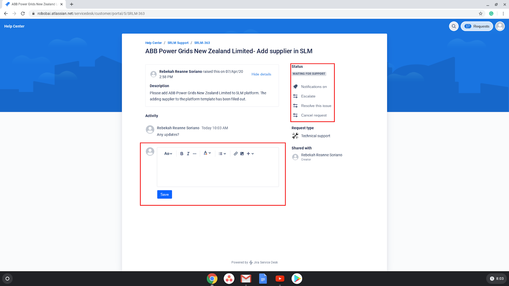Image resolution: width=509 pixels, height=286 pixels.
Task: Click Escalate action
Action: (308, 96)
